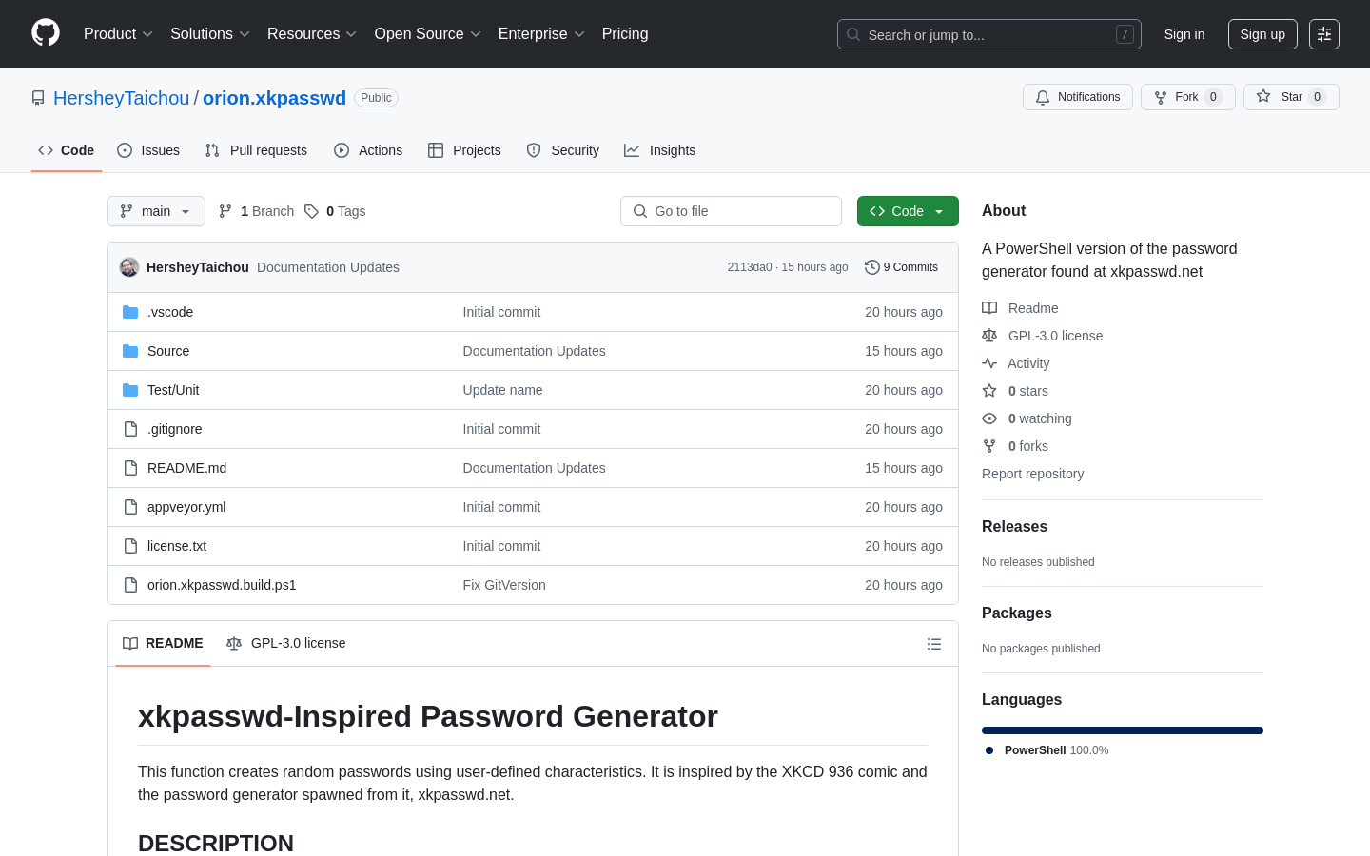Expand the Solutions menu

point(210,34)
